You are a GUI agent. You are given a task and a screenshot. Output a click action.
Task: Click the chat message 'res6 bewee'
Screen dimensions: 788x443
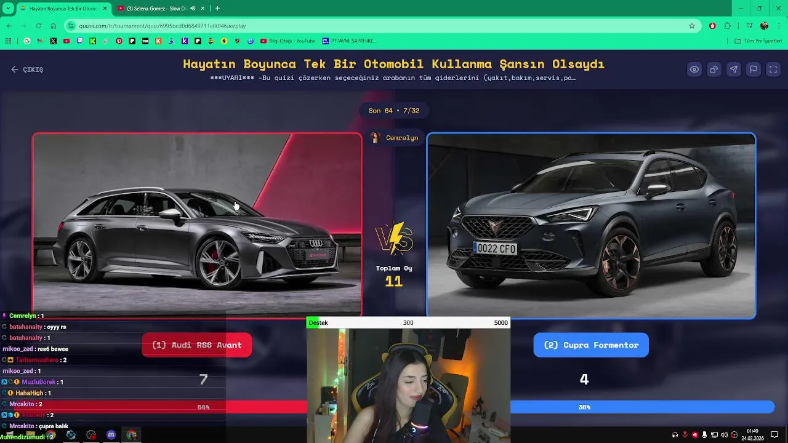tap(52, 349)
